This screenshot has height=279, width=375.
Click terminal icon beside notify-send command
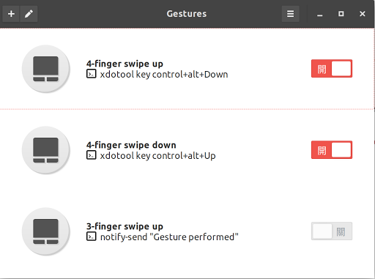click(x=92, y=237)
